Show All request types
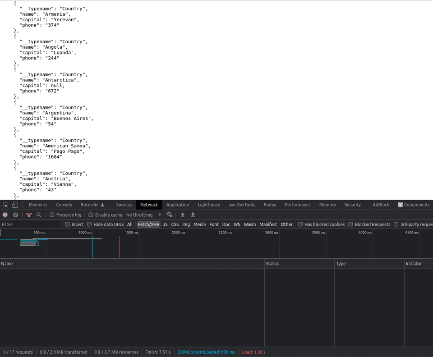Viewport: 433px width, 357px height. (130, 224)
